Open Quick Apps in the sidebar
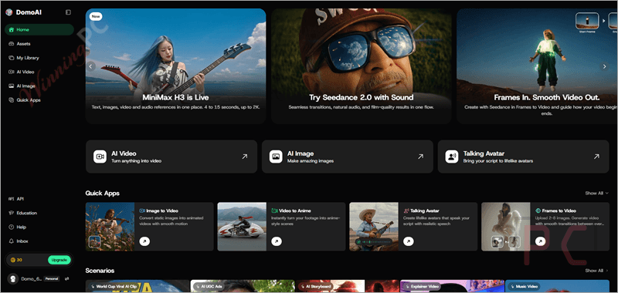The width and height of the screenshot is (618, 293). click(39, 100)
